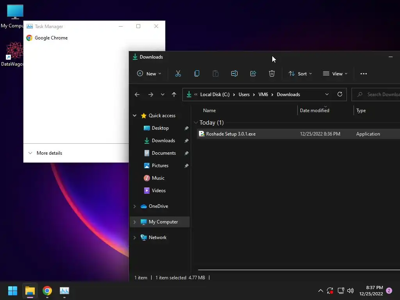Click Local Disk (C:) in address breadcrumb
Screen dimensions: 400x300
coord(215,95)
